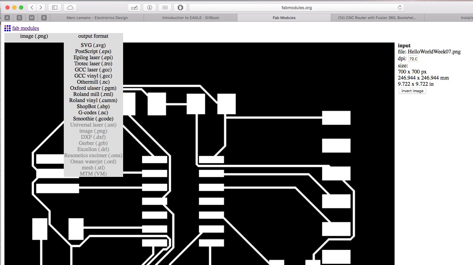Click the invert image button

[x=412, y=91]
